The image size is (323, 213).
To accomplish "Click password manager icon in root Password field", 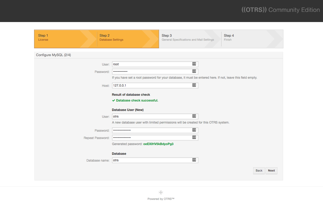I will tap(194, 71).
